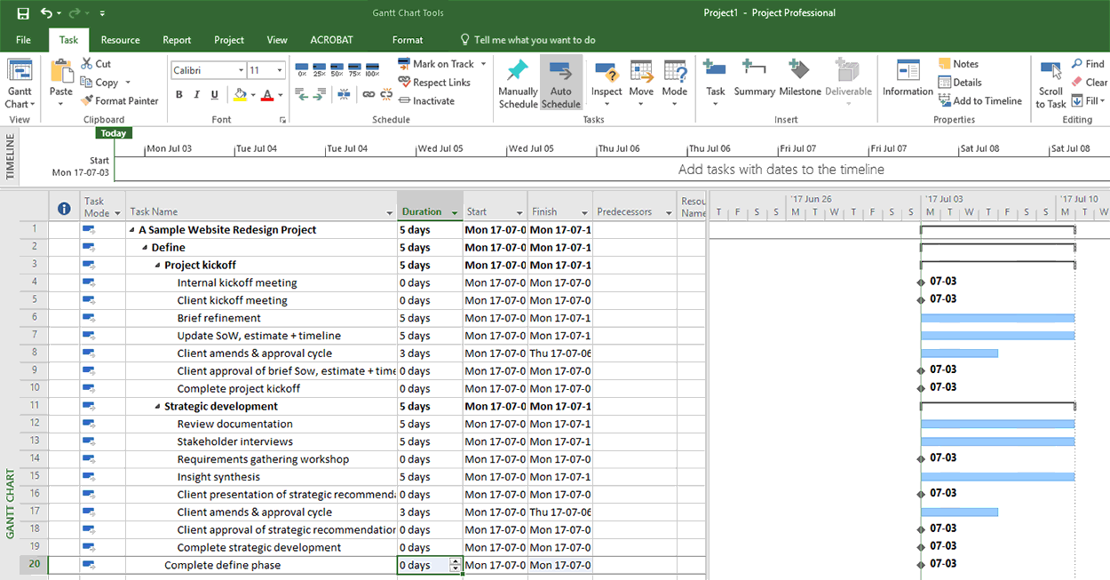The image size is (1110, 580).
Task: Increase duration on row 20 spinner
Action: tap(456, 561)
